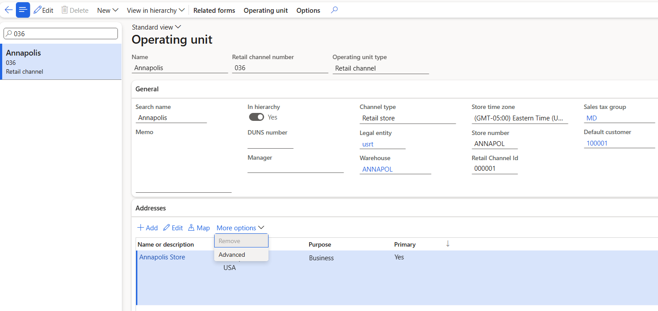Toggle the In hierarchy switch
The width and height of the screenshot is (658, 311).
257,117
